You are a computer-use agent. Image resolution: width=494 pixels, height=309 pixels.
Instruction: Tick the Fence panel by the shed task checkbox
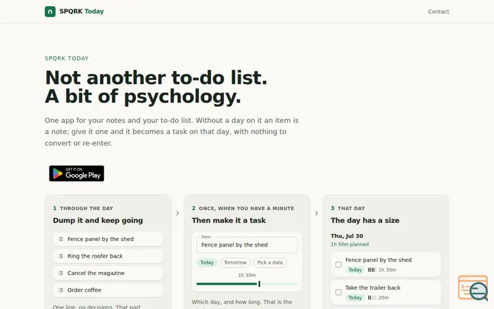338,265
